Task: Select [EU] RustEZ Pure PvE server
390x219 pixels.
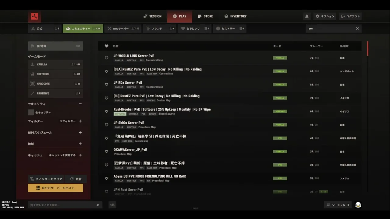Action: pos(230,98)
